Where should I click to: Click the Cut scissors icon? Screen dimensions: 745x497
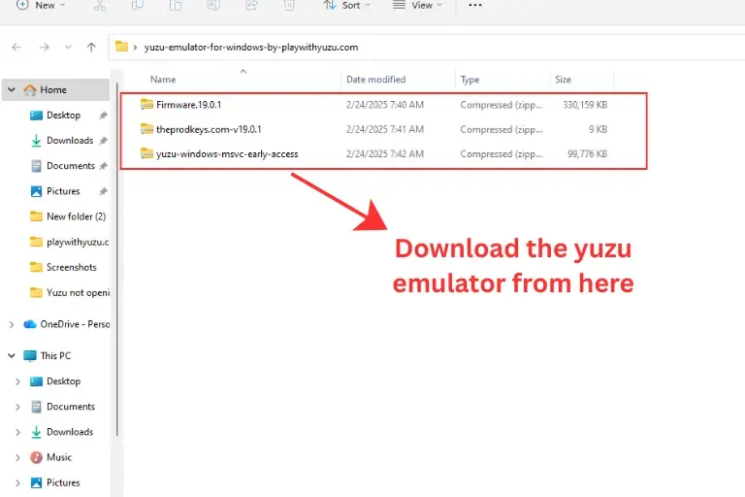[x=99, y=5]
